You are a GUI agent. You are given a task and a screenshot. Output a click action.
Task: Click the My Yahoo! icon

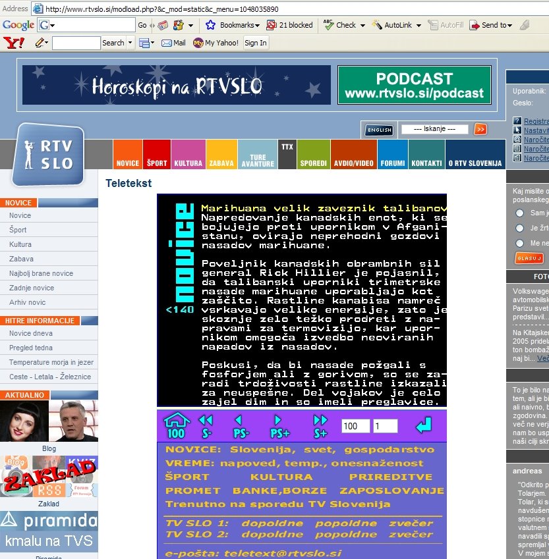pos(198,43)
